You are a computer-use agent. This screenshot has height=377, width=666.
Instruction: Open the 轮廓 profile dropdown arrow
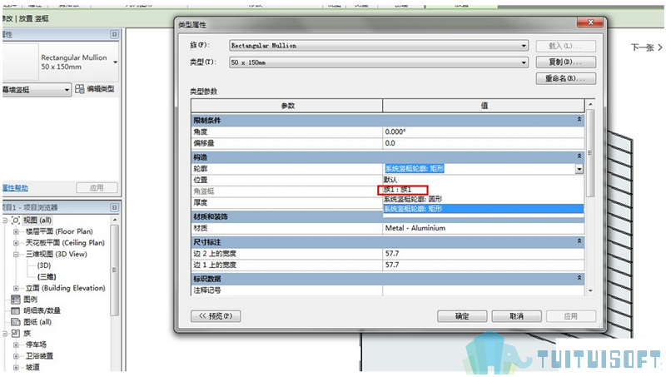click(579, 169)
